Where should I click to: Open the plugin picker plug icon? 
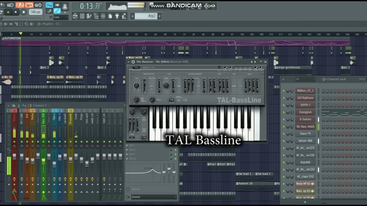tap(117, 16)
